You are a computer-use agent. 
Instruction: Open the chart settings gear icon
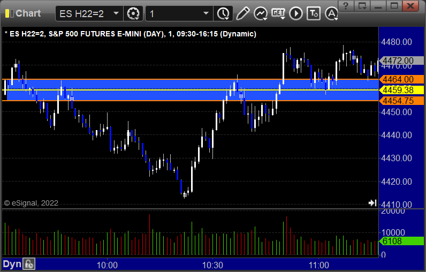point(133,13)
